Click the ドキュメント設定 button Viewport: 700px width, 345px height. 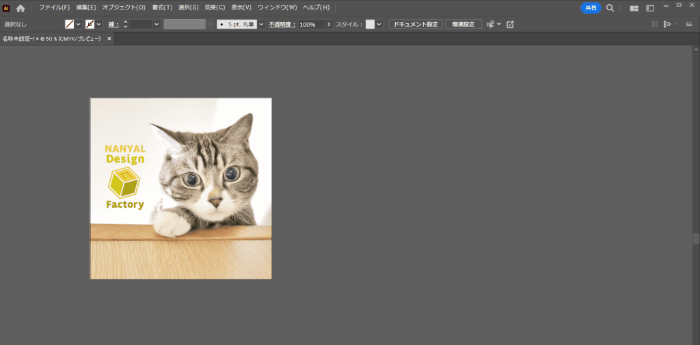(416, 24)
